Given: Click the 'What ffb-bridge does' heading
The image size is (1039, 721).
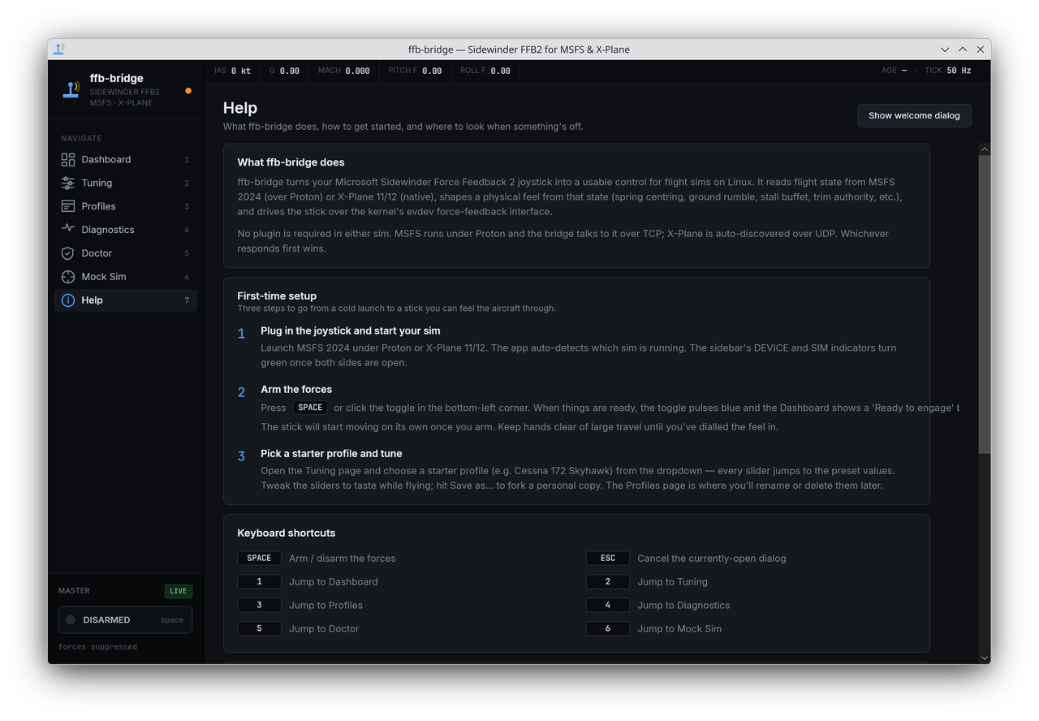Looking at the screenshot, I should pos(291,162).
